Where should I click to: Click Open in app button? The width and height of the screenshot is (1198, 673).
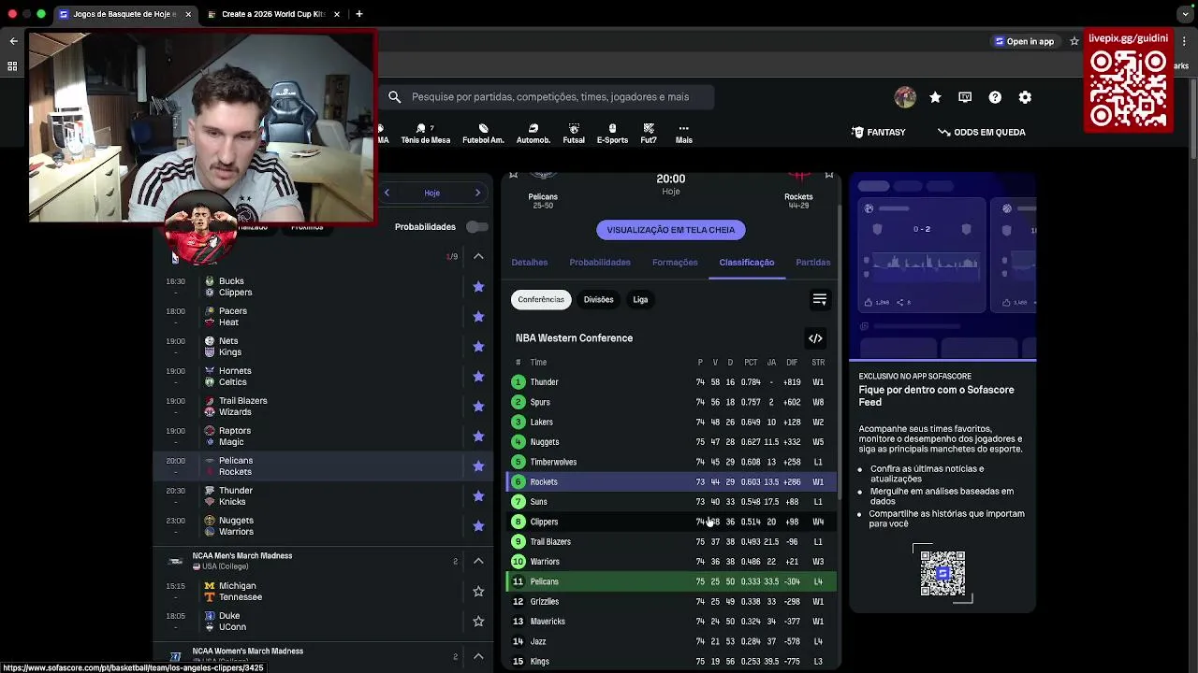(1024, 41)
